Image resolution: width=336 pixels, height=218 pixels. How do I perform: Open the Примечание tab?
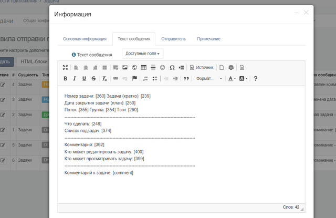[209, 39]
